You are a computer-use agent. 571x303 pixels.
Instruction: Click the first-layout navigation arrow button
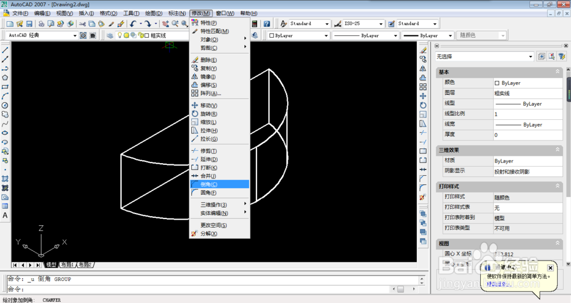(x=15, y=265)
